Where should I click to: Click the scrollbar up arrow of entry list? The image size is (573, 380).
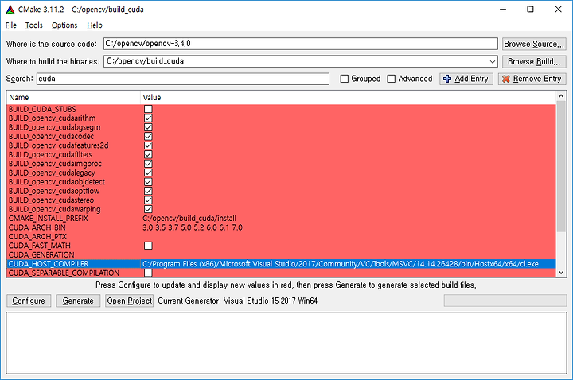click(x=561, y=96)
